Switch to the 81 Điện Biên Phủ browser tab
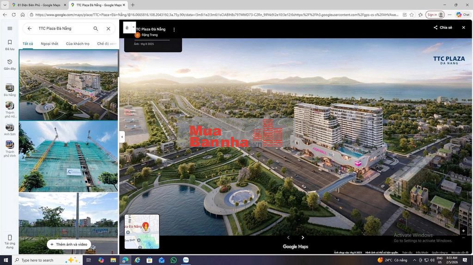Screen dimensions: 473x265 39,5
